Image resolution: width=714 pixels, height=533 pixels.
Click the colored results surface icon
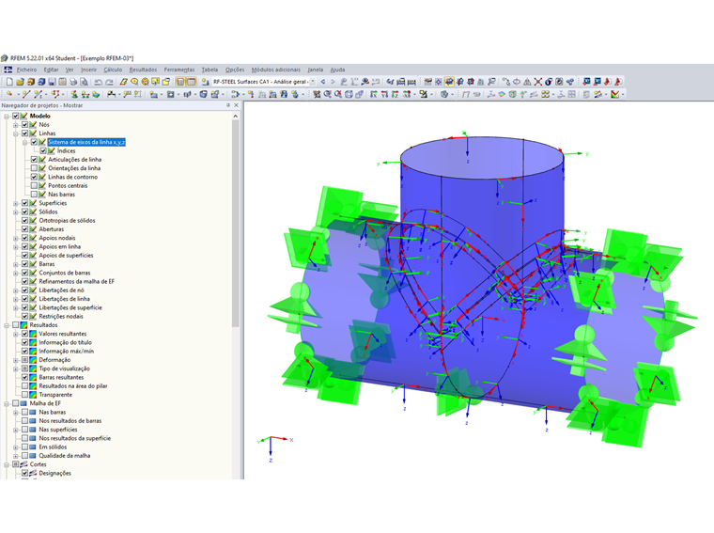(502, 94)
